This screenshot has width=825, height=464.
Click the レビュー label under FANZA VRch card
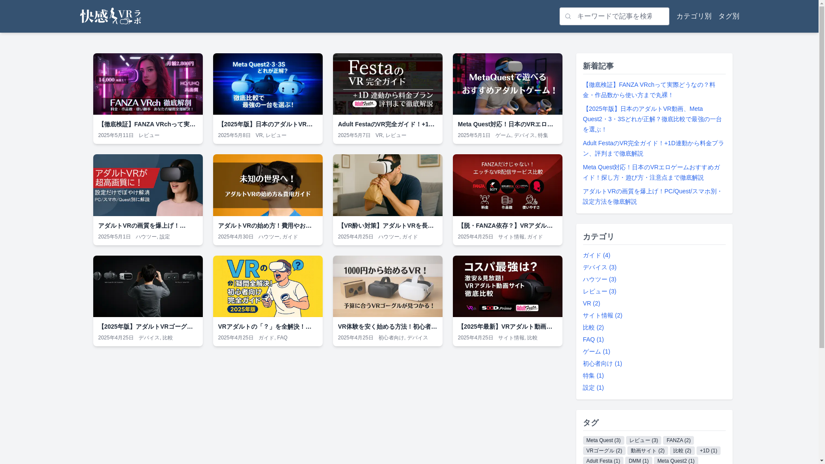click(149, 135)
